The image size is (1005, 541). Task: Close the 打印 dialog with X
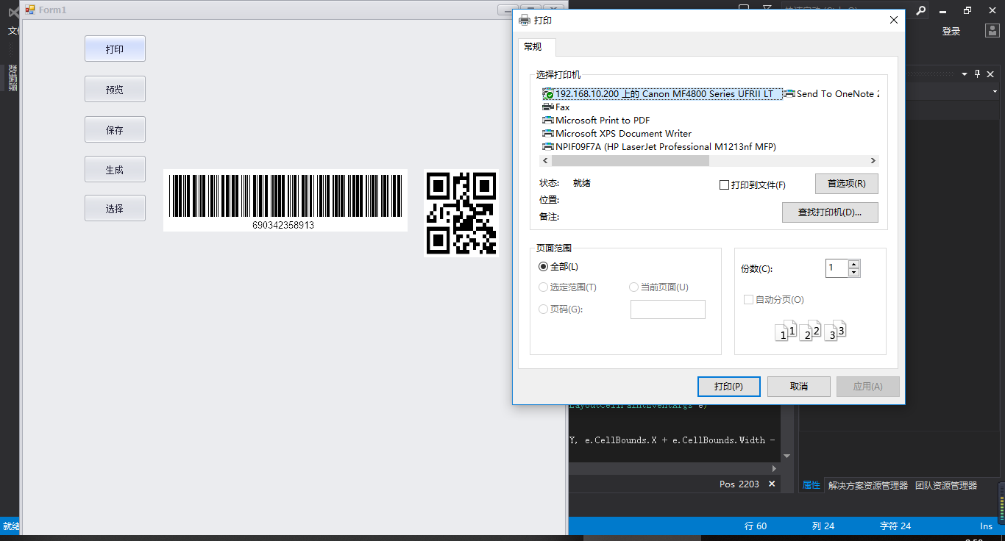pos(894,21)
